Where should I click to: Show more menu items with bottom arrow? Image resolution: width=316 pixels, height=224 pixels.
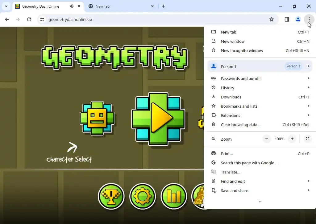pyautogui.click(x=260, y=202)
